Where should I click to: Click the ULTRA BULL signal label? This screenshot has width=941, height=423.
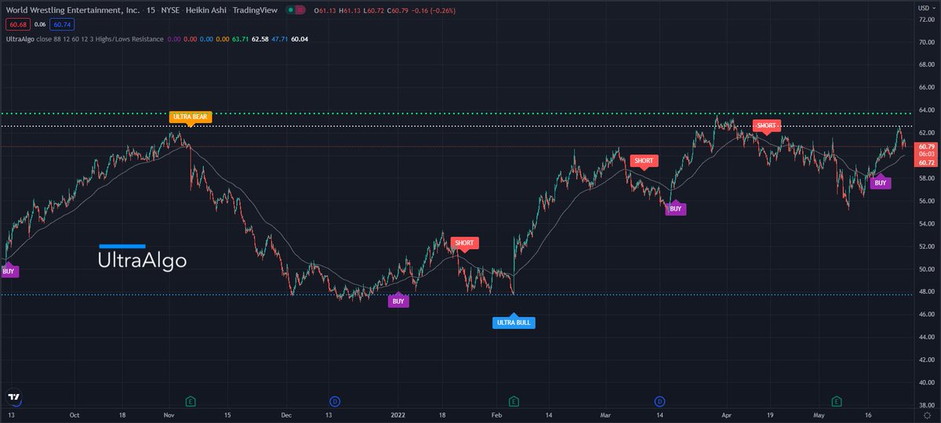[x=514, y=321]
